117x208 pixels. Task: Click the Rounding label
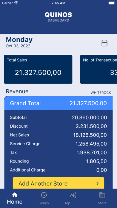19,161
